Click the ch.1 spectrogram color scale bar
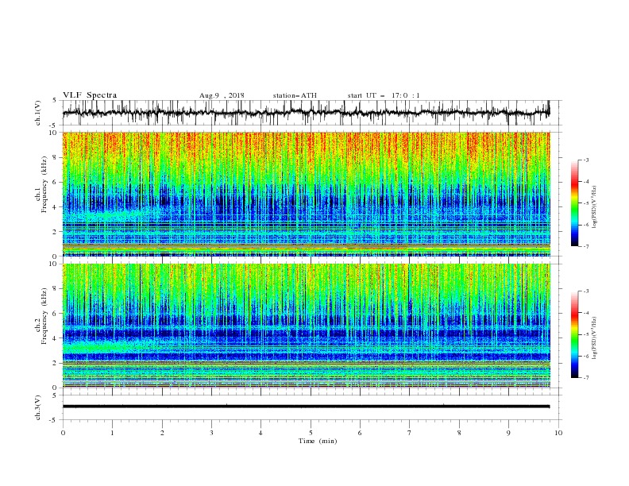 [x=574, y=203]
